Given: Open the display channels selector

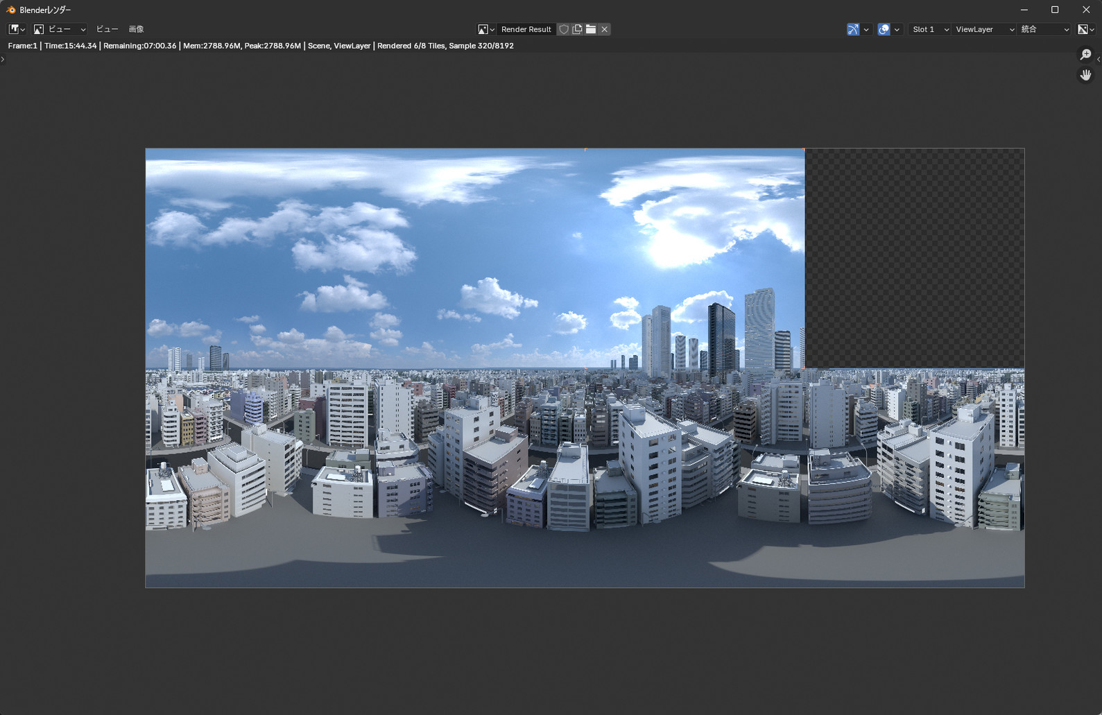Looking at the screenshot, I should (x=1085, y=29).
